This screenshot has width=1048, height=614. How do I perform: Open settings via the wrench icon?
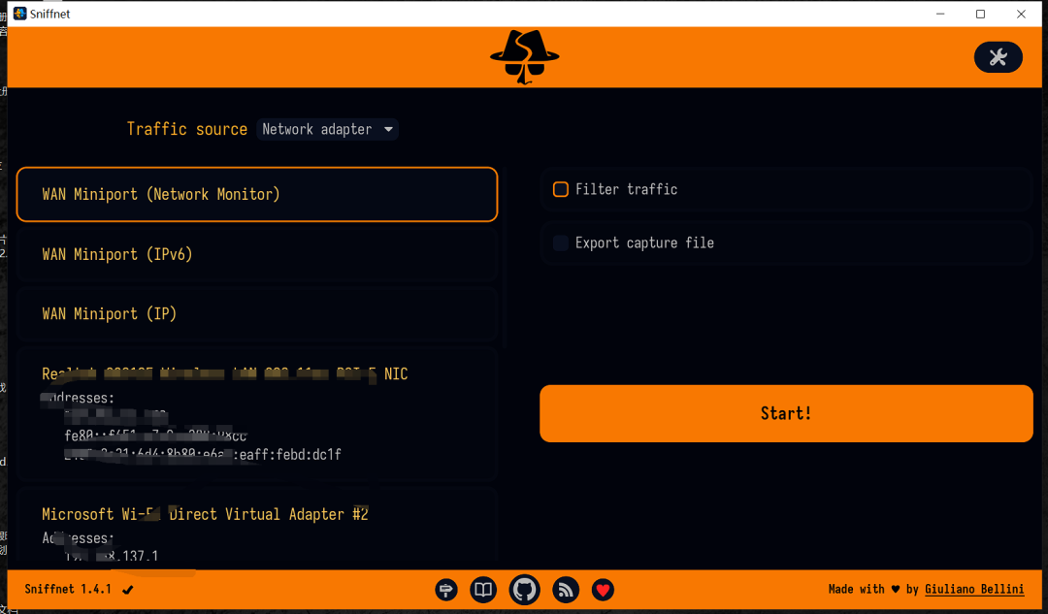click(x=998, y=57)
